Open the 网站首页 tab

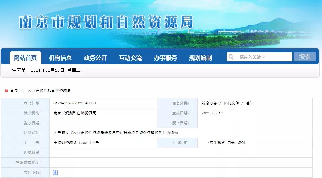click(25, 58)
